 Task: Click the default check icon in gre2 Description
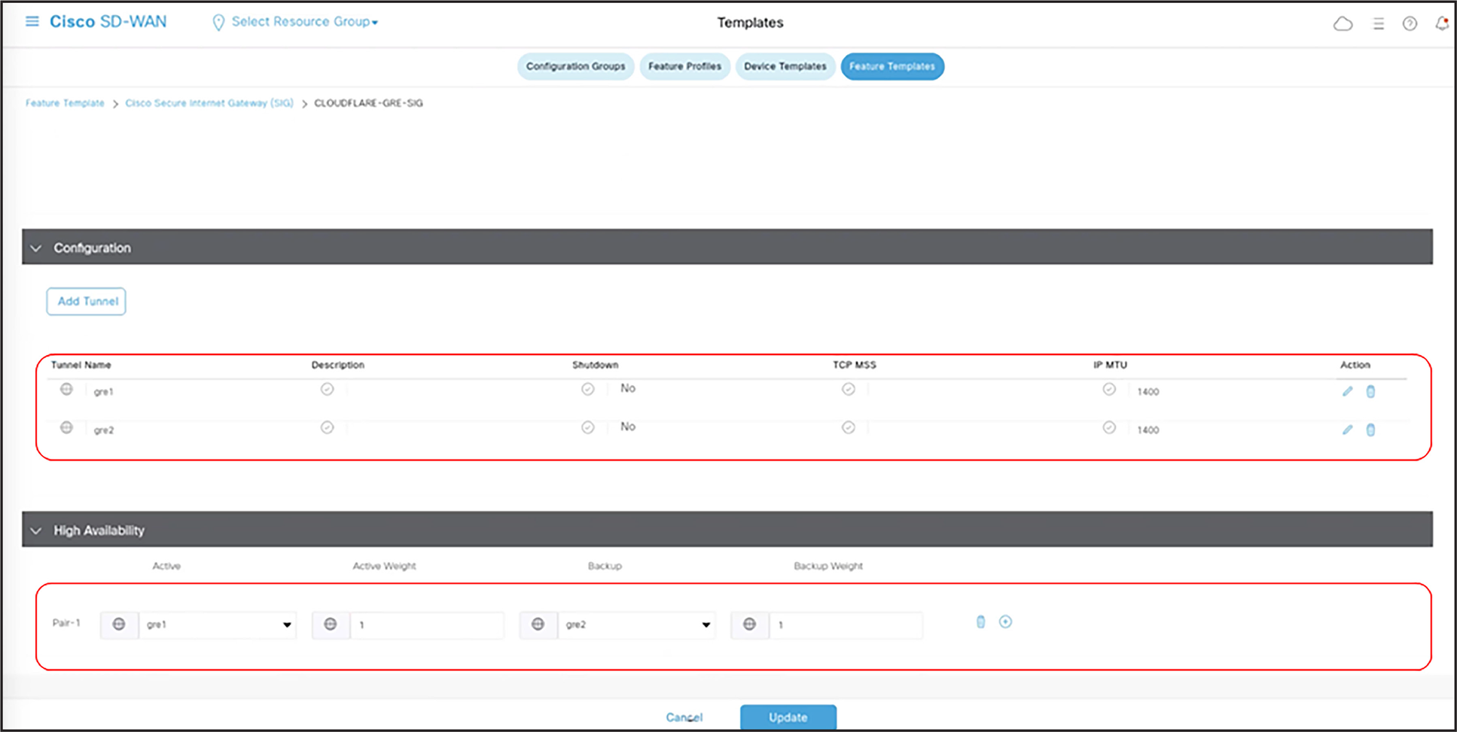pyautogui.click(x=327, y=427)
